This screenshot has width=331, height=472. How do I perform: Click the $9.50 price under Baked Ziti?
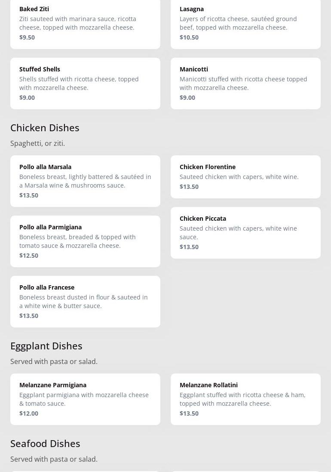(27, 37)
